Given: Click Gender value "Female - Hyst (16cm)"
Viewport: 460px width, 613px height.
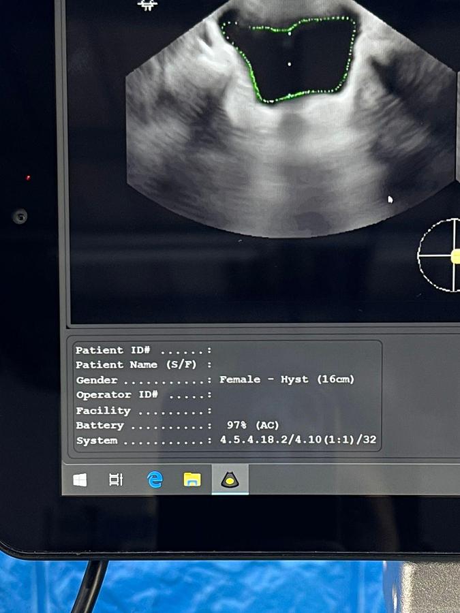Looking at the screenshot, I should tap(287, 379).
